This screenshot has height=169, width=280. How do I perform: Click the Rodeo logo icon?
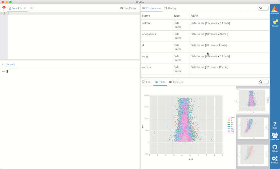point(4,8)
